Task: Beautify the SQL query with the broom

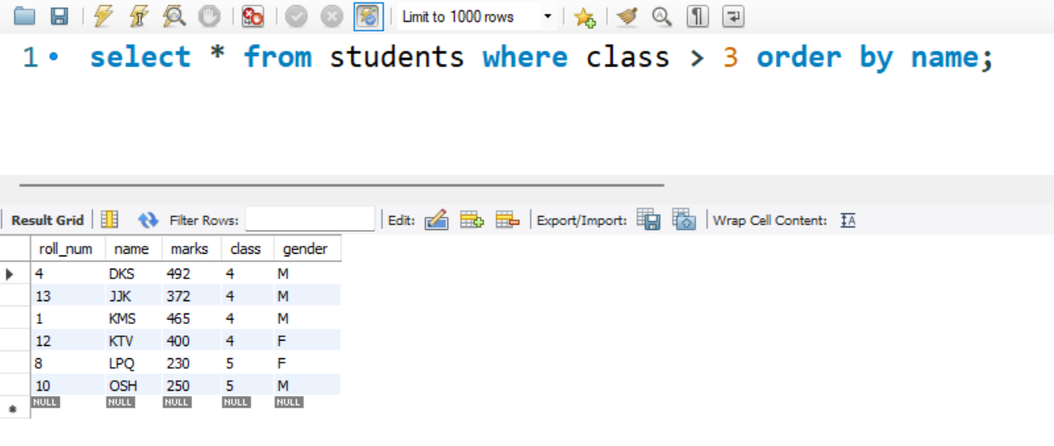Action: 627,16
